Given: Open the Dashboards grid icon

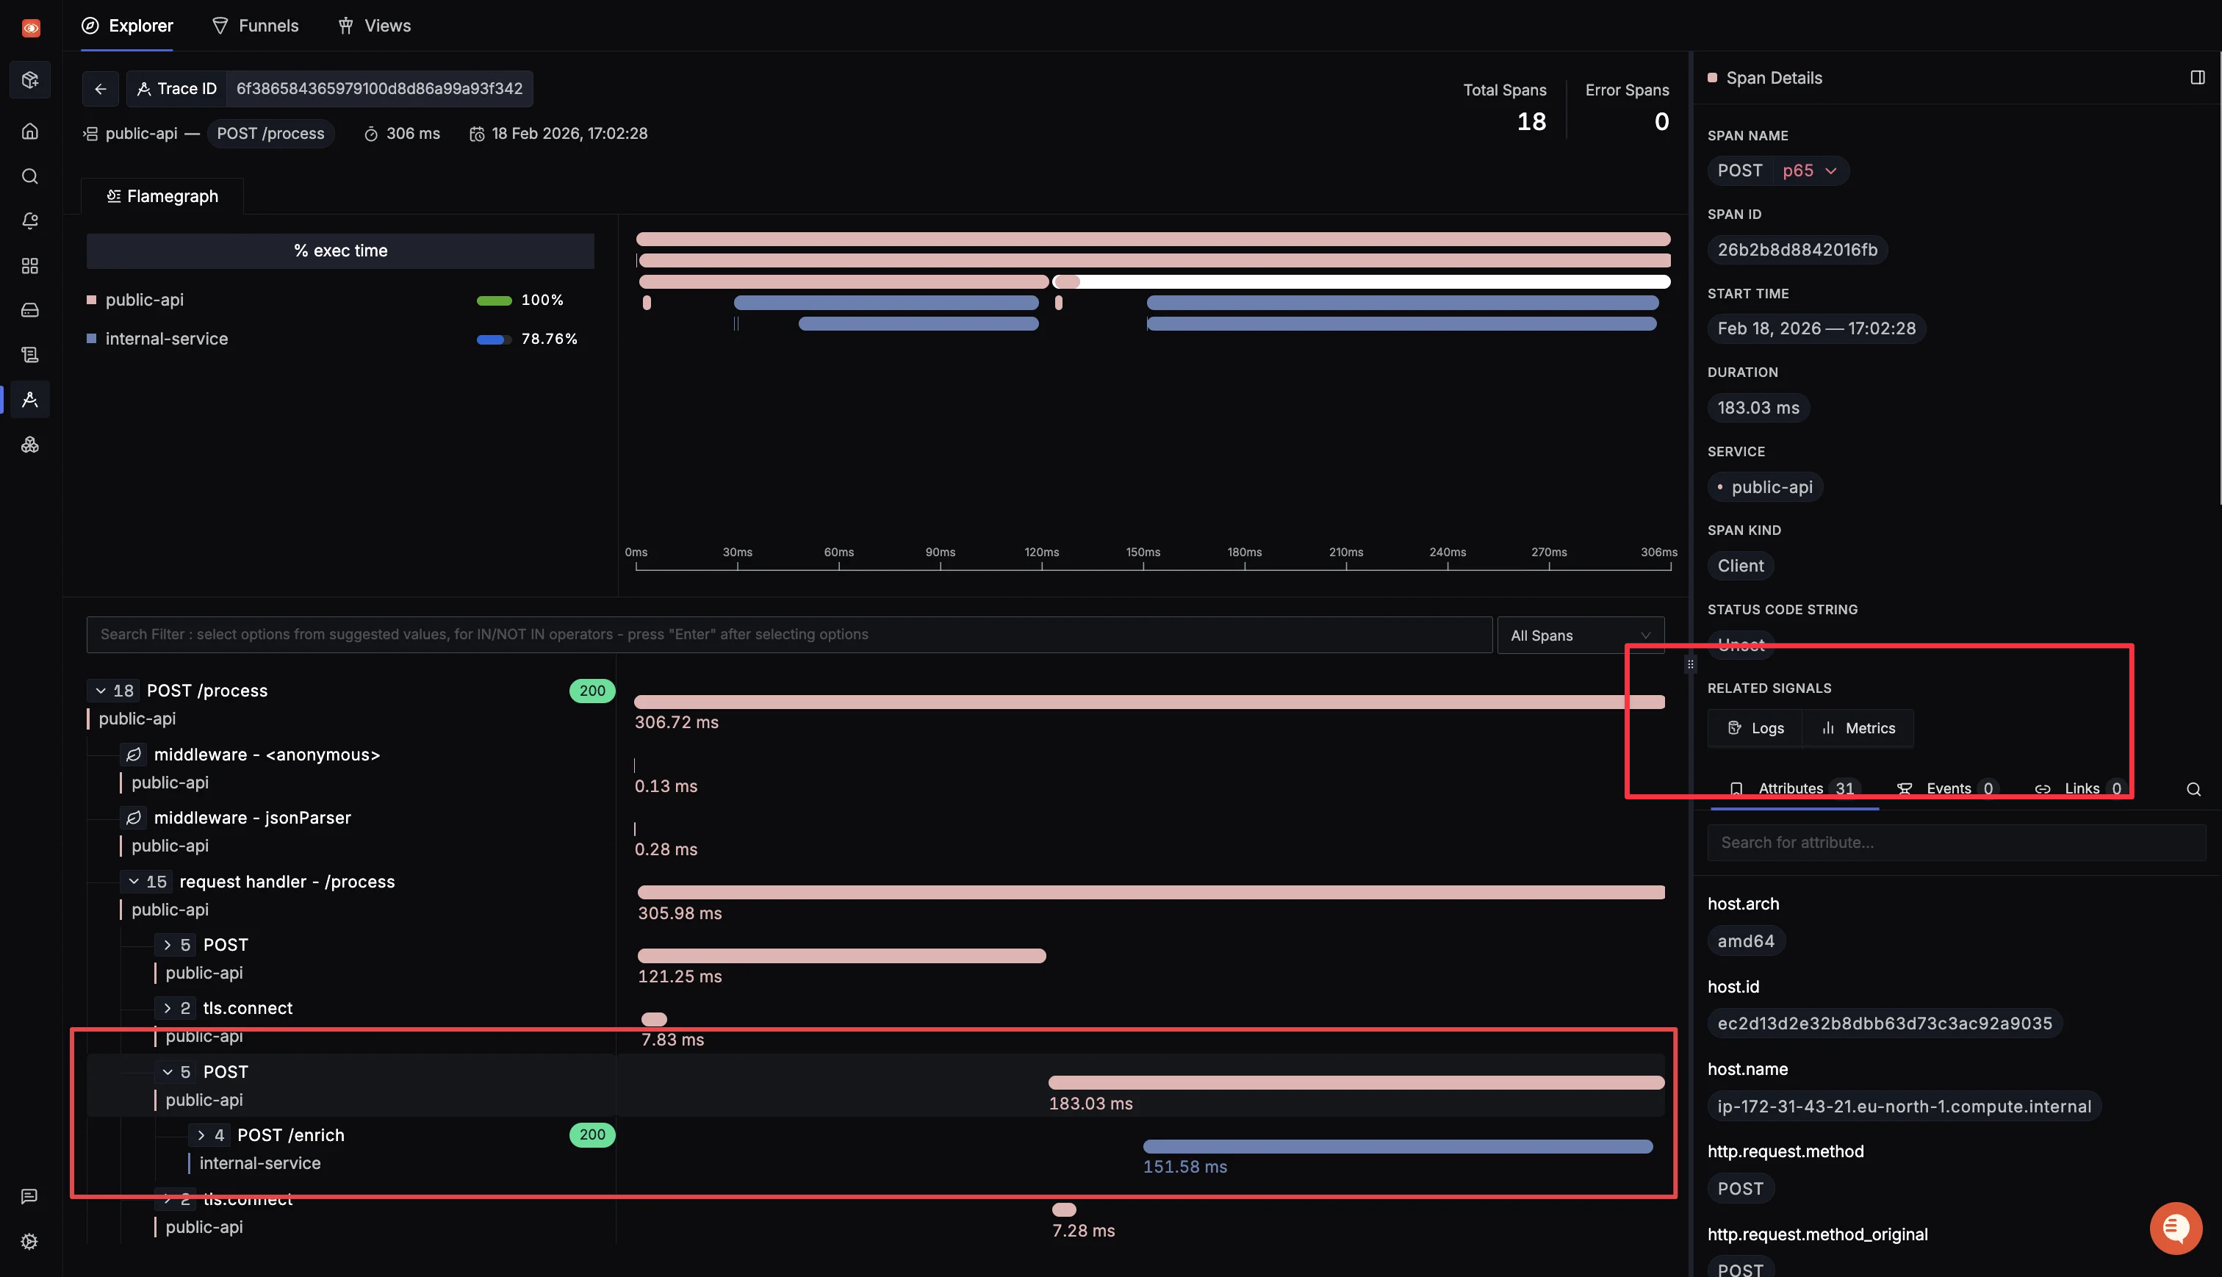Looking at the screenshot, I should pyautogui.click(x=30, y=265).
